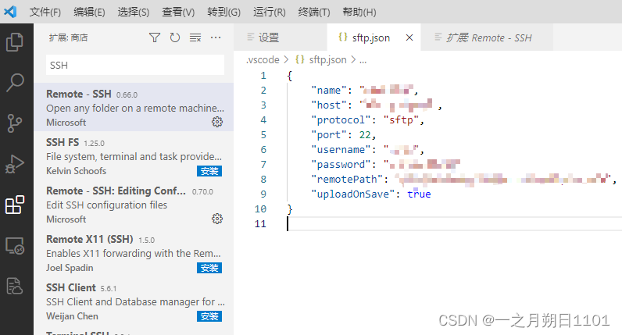The image size is (622, 335).
Task: Click the breadcrumb ellipsis segment
Action: [x=363, y=60]
